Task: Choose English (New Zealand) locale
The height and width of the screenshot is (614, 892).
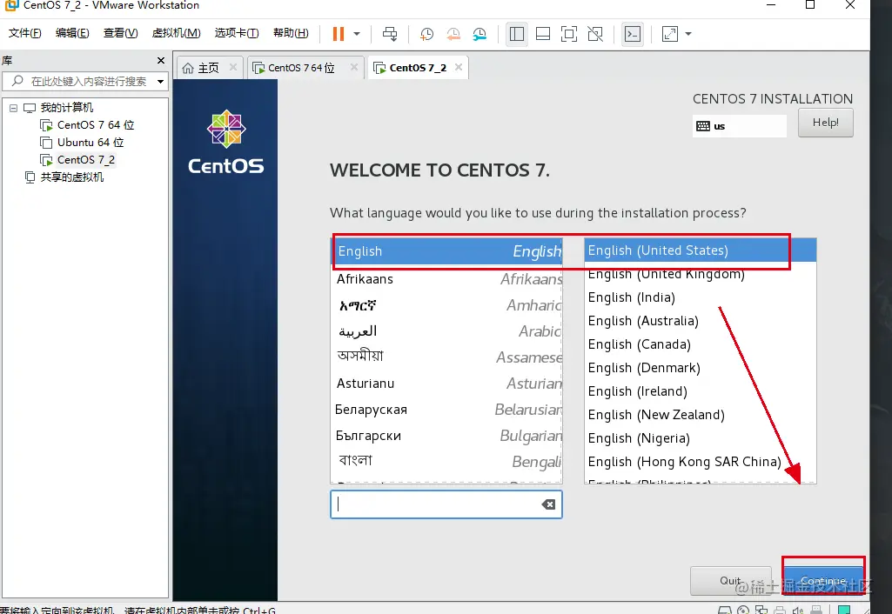Action: (x=701, y=415)
